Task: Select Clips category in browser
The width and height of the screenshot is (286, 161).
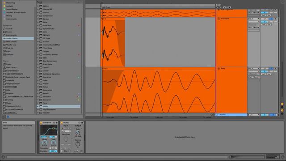Action: click(8, 51)
